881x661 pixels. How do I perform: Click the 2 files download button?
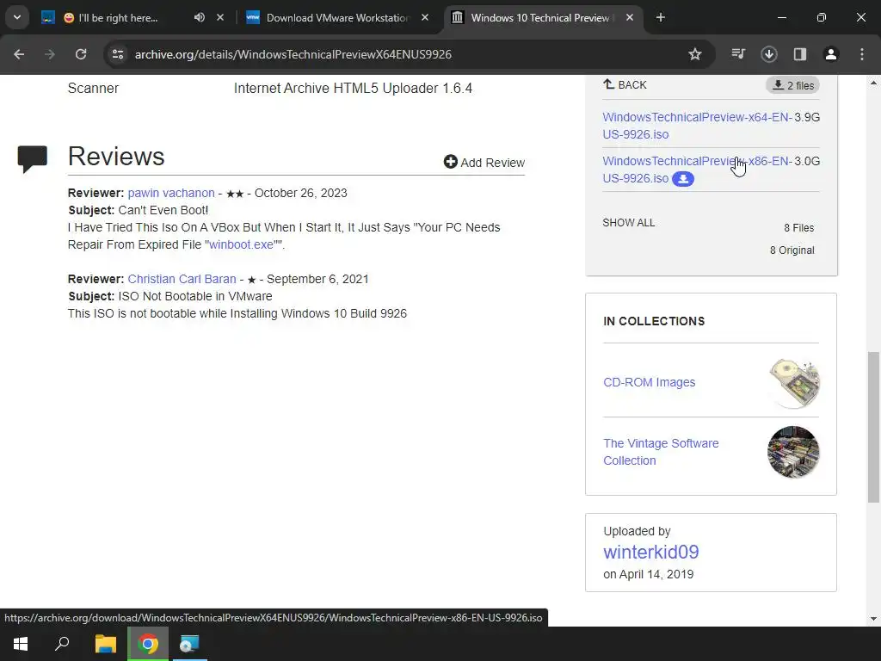[x=792, y=85]
